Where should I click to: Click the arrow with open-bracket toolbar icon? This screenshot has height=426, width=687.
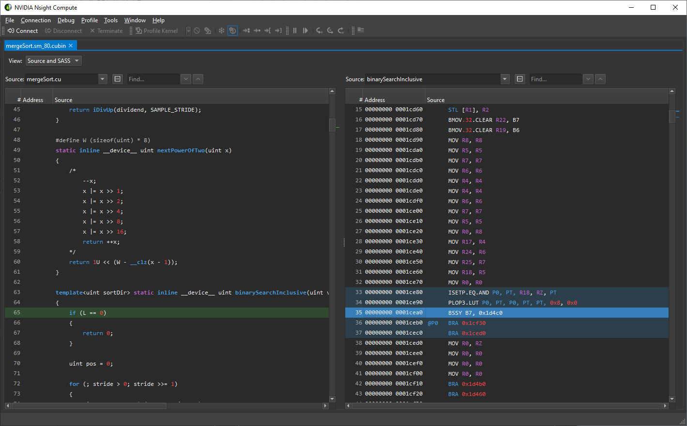(x=268, y=30)
